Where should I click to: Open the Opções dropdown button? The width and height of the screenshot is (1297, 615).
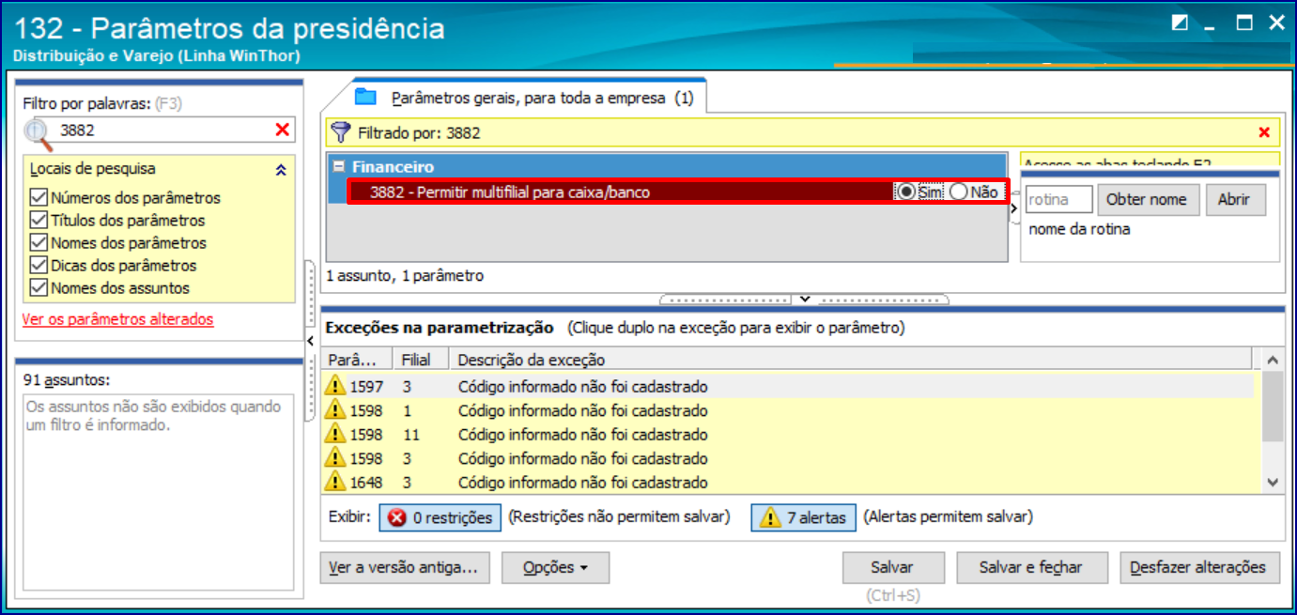tap(555, 568)
